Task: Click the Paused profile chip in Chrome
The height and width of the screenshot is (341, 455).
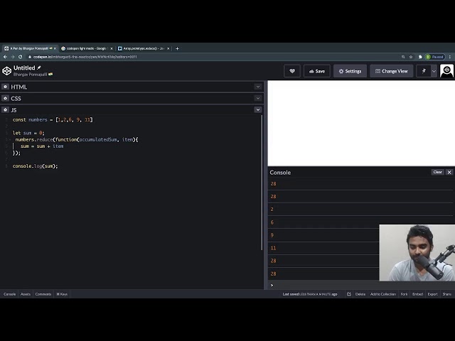Action: point(434,57)
